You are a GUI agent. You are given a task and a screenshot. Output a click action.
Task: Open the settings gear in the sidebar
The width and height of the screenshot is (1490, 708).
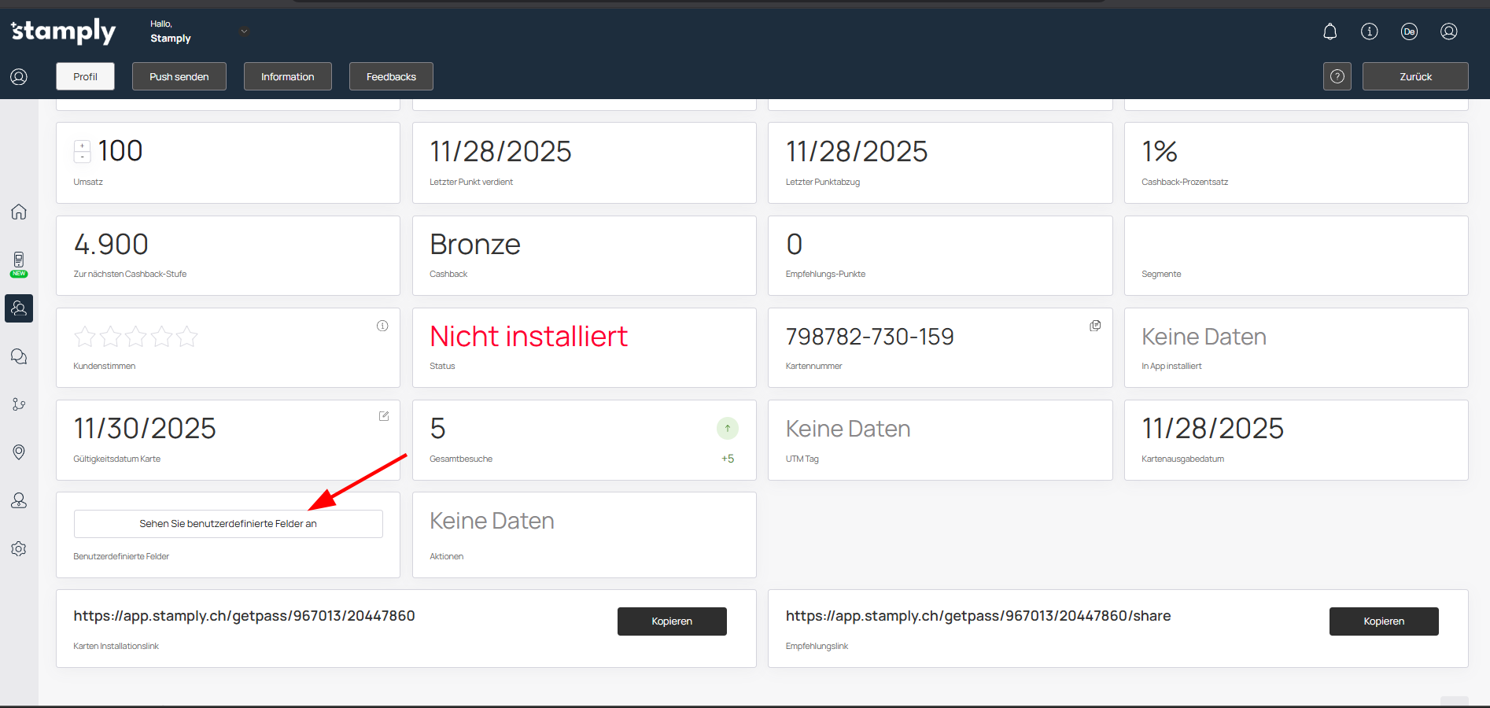19,548
